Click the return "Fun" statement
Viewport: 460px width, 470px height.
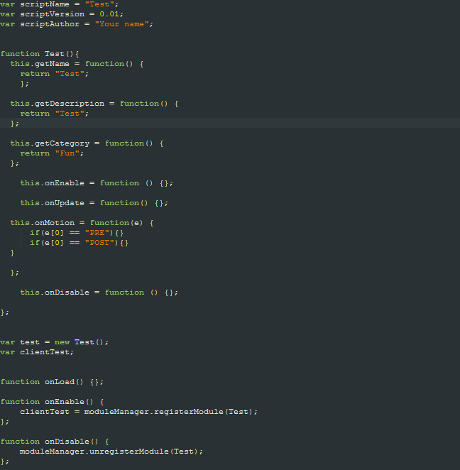point(52,153)
